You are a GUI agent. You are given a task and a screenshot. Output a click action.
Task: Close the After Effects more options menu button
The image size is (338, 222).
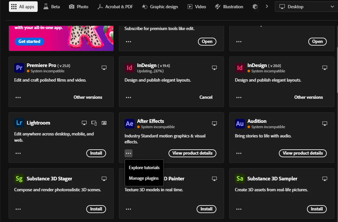(129, 153)
